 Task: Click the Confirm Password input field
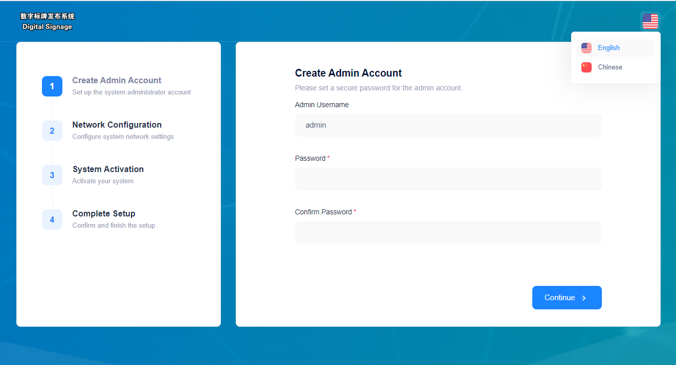click(x=448, y=232)
